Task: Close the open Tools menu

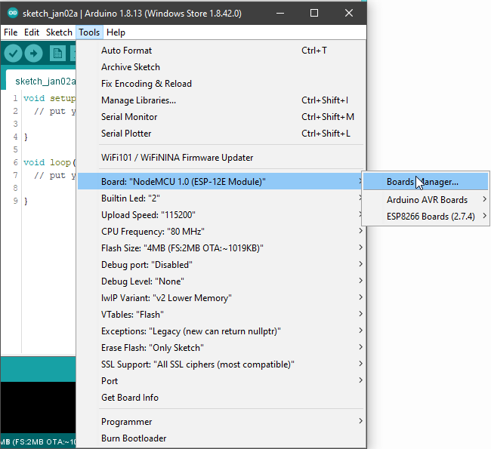Action: pos(89,32)
